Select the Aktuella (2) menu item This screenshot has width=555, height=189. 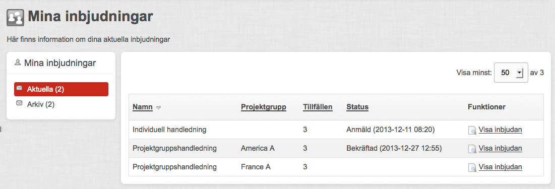point(61,89)
